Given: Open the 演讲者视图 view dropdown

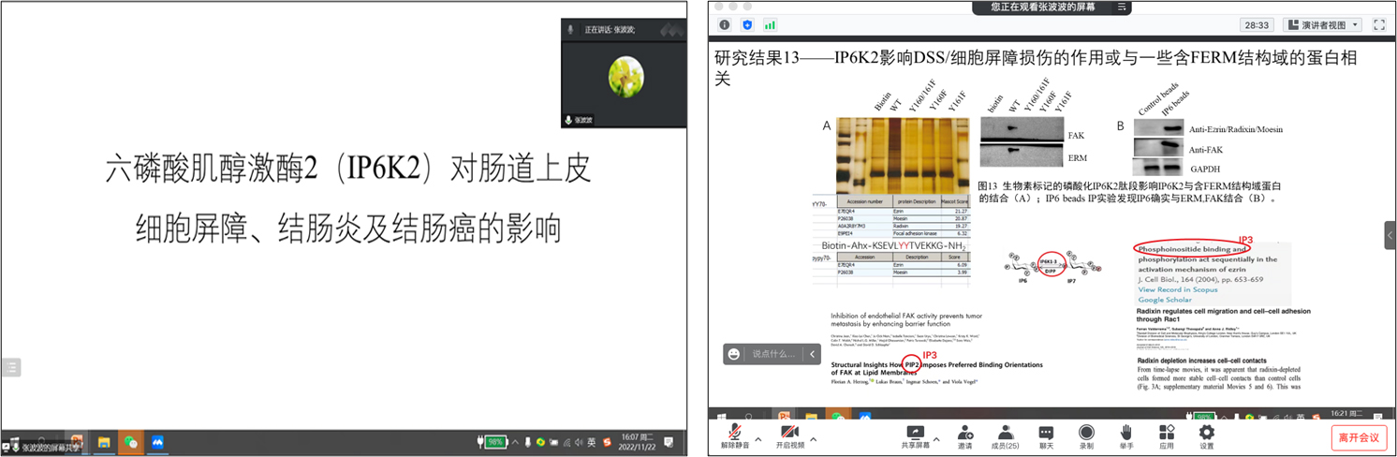Looking at the screenshot, I should 1322,25.
